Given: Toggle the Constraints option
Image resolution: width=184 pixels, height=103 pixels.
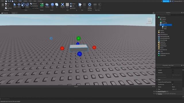Looking at the screenshot, I should [x=34, y=6].
